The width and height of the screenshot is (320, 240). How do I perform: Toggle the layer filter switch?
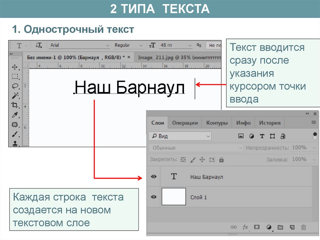[315, 136]
